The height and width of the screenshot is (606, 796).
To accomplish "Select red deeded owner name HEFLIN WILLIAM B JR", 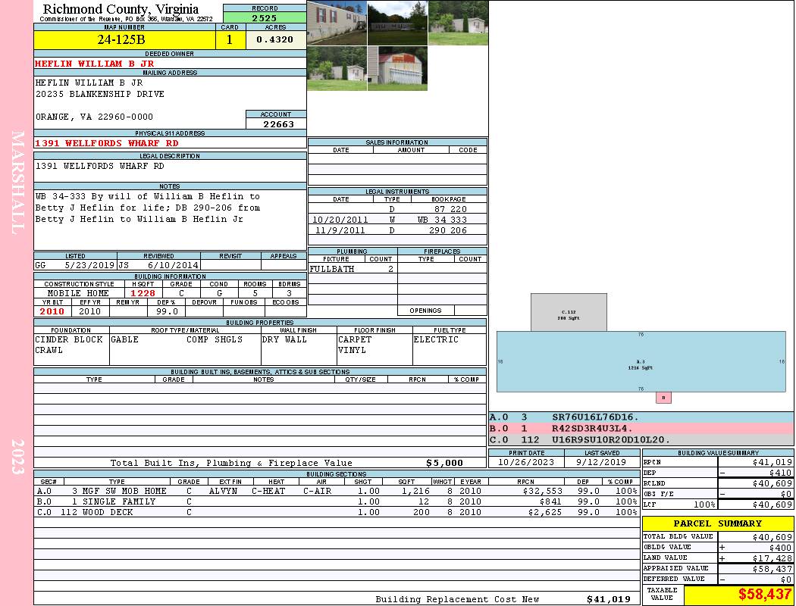I will 95,64.
